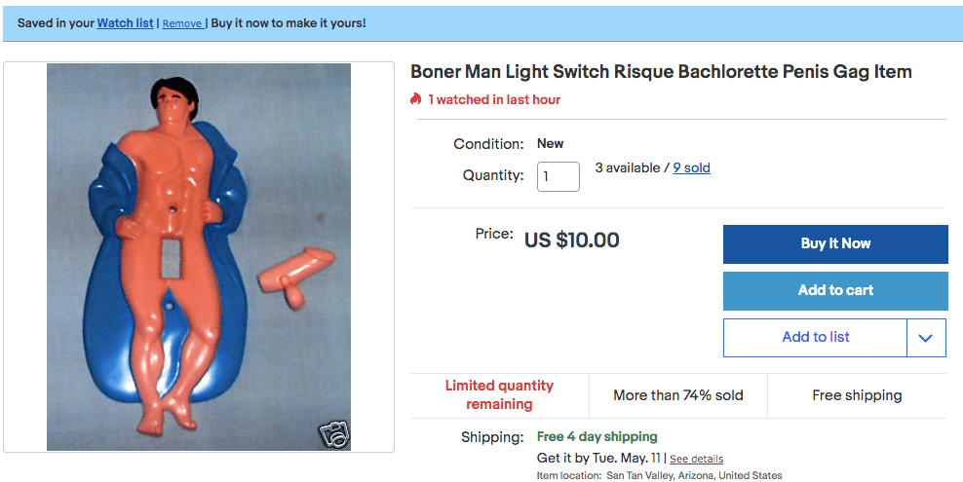Click the red flame icon beside watched notice

(x=416, y=99)
